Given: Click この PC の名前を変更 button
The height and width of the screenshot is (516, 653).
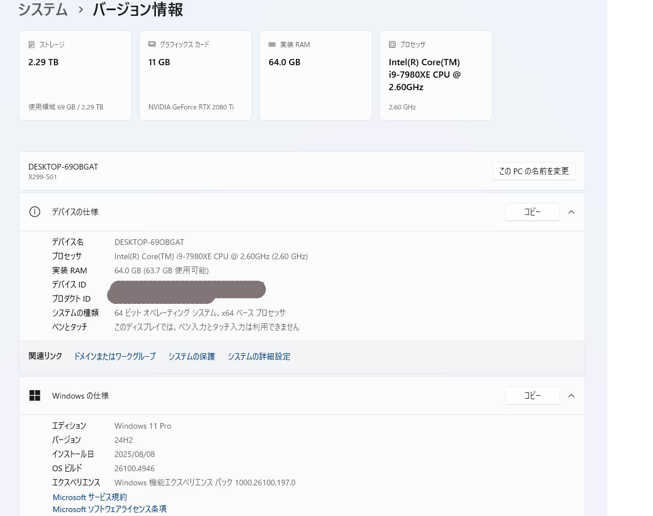Looking at the screenshot, I should pos(533,171).
